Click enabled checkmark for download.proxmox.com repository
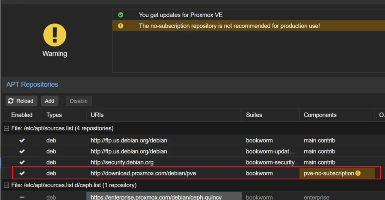 pos(22,174)
